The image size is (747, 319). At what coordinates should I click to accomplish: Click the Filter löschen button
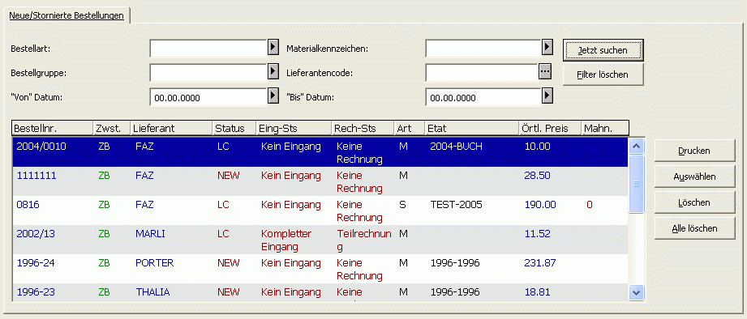[603, 74]
